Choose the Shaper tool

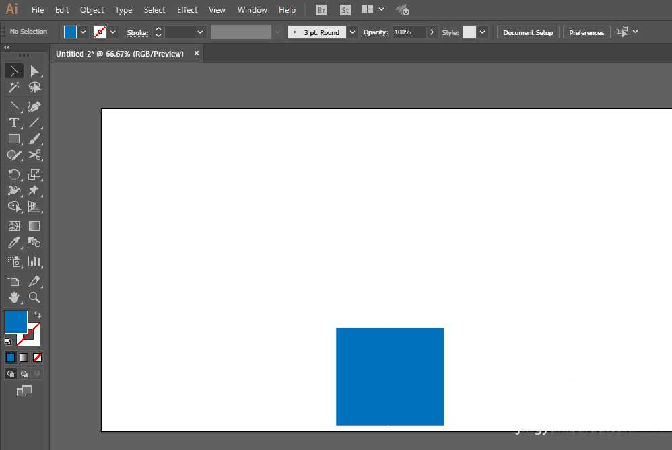(14, 155)
